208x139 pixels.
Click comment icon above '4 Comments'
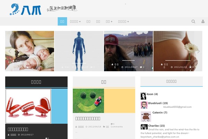[112, 124]
